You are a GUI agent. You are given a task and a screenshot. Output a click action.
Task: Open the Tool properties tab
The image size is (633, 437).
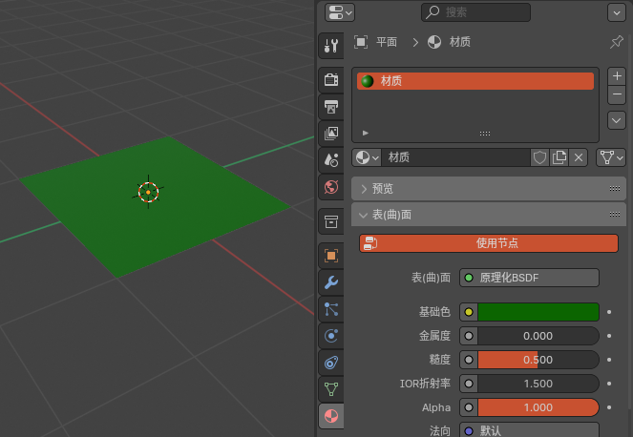coord(331,46)
